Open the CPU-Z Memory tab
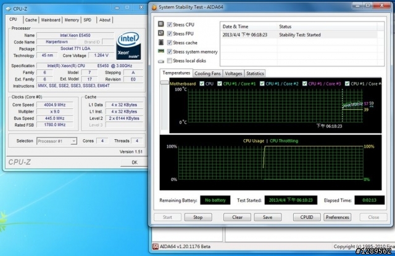Screen dimensions: 395x256 (x=72, y=20)
